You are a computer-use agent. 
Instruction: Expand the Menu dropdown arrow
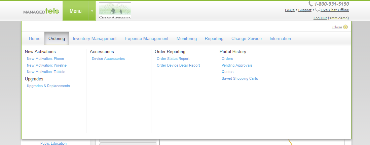click(x=92, y=11)
